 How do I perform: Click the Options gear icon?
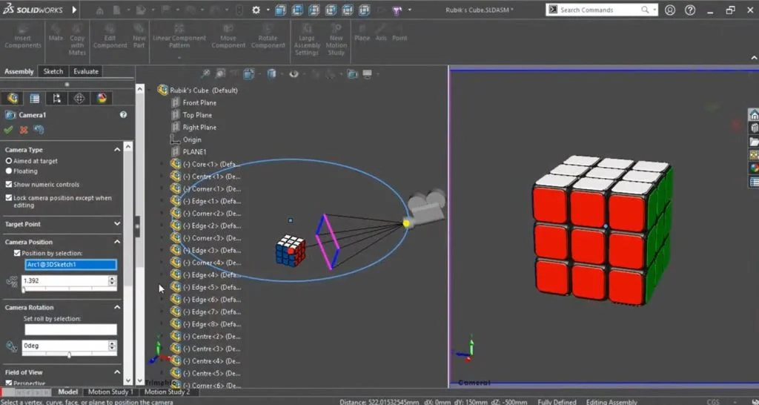point(256,10)
